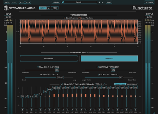Image resolution: width=158 pixels, height=114 pixels.
Task: Click the Adaptive Length 58% slider handle
Action: point(121,78)
